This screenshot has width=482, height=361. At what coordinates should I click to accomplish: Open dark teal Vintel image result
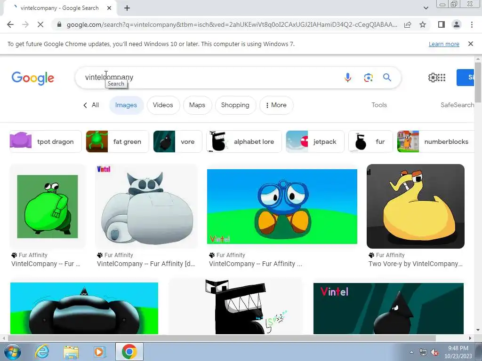click(388, 308)
